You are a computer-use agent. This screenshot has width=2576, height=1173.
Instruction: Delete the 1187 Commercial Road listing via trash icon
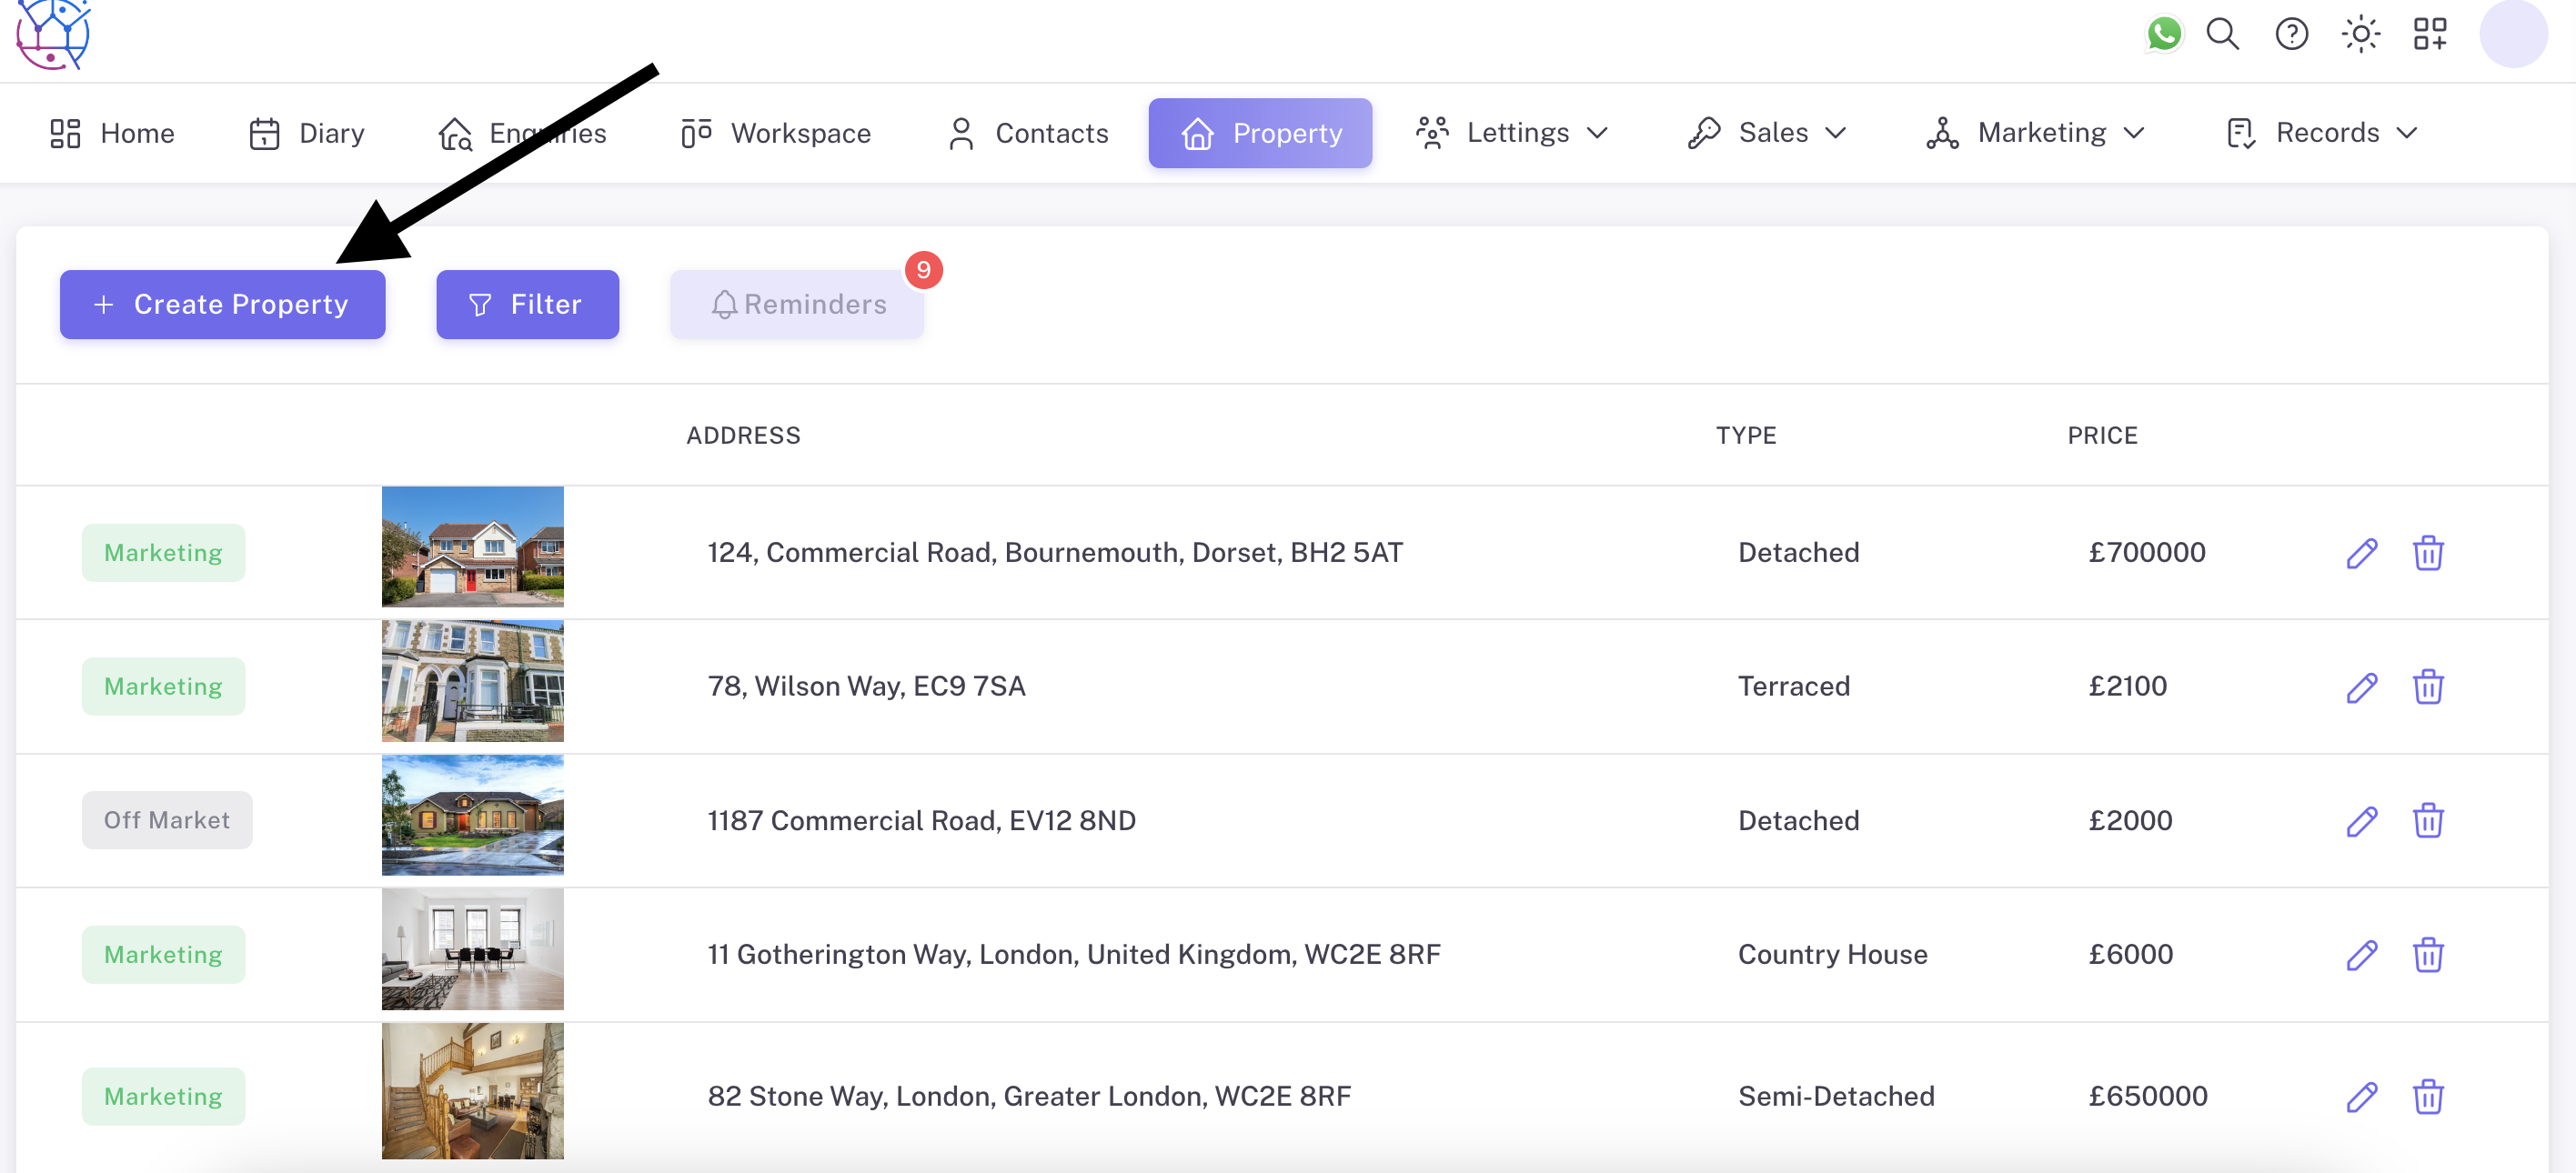pos(2430,821)
